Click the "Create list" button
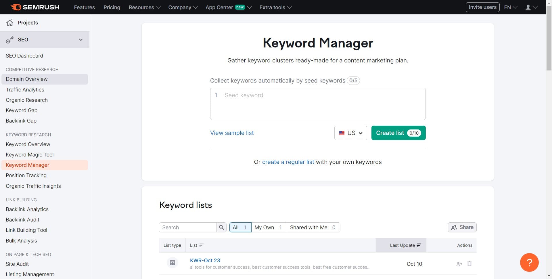 click(398, 133)
